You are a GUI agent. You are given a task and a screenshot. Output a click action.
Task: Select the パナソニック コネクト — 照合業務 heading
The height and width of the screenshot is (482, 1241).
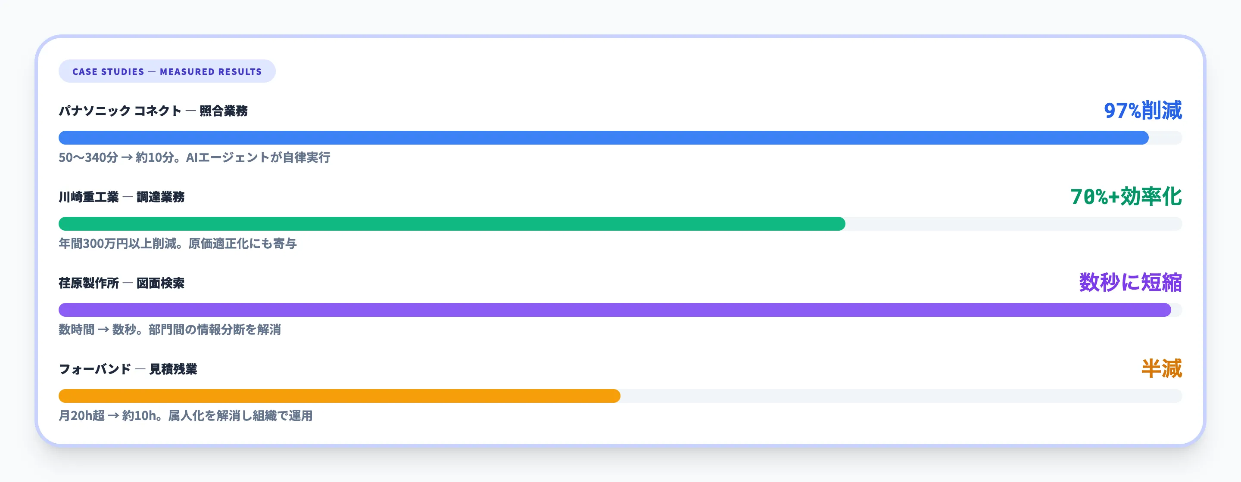pos(153,111)
